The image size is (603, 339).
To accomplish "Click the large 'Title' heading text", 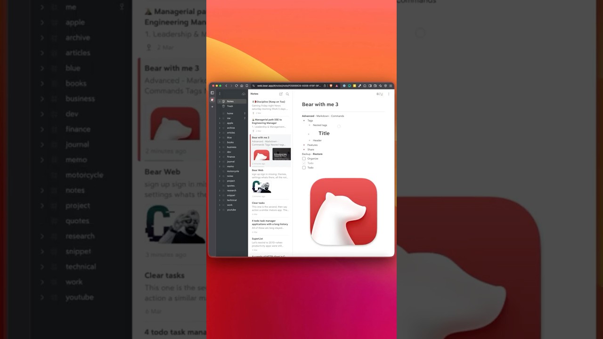I will [x=324, y=133].
